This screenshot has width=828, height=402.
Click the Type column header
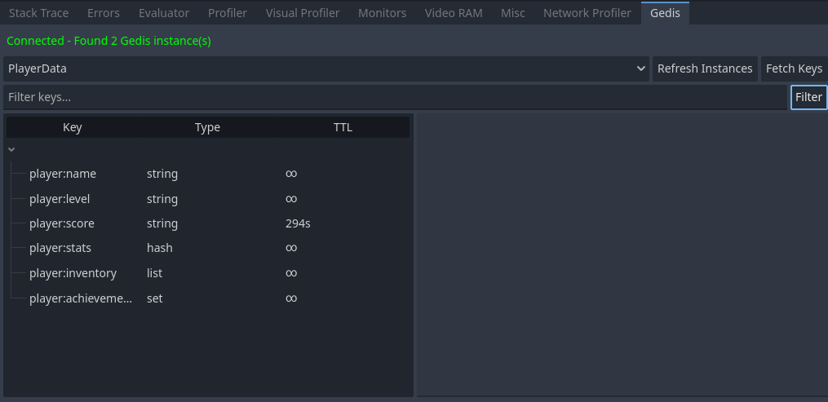click(x=207, y=127)
